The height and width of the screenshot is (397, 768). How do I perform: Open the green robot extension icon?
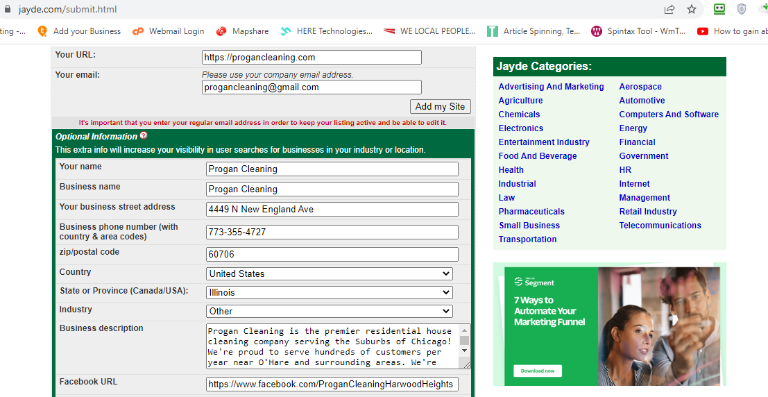(719, 9)
